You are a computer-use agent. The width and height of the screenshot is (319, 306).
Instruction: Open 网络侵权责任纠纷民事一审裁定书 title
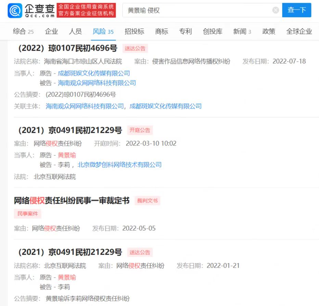(x=72, y=201)
